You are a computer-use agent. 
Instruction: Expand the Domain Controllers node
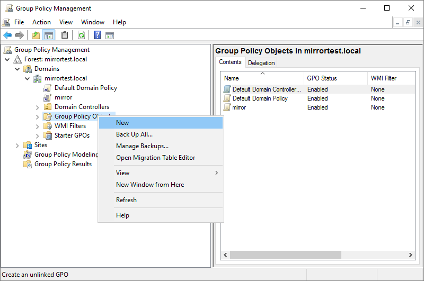[x=37, y=107]
